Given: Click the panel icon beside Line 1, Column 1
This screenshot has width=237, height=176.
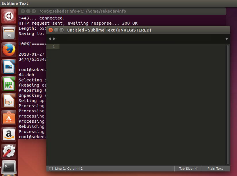Looking at the screenshot, I should pyautogui.click(x=51, y=169).
